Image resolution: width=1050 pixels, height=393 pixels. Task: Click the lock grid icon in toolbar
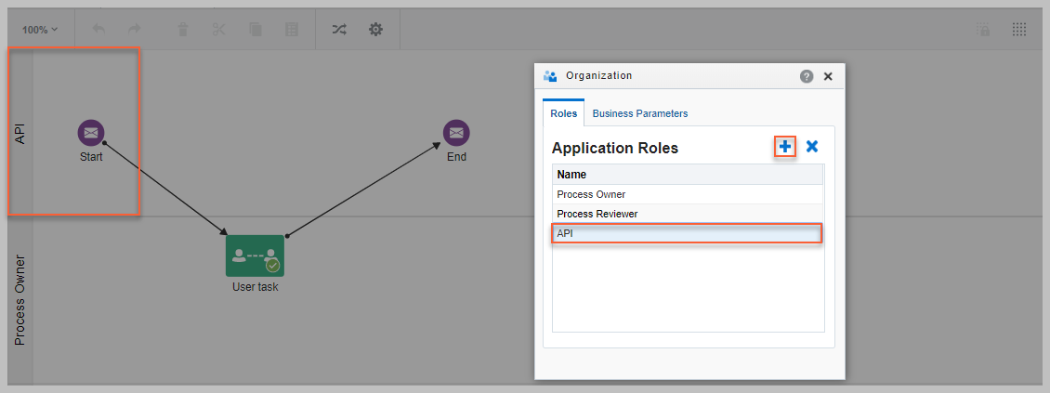pos(983,30)
